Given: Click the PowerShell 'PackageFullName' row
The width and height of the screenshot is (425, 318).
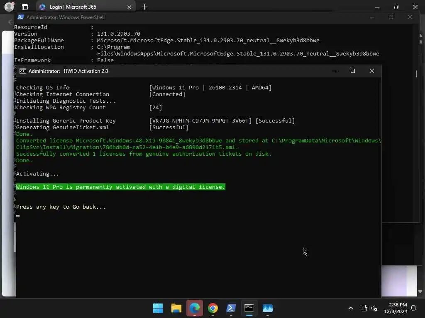Looking at the screenshot, I should pos(167,40).
